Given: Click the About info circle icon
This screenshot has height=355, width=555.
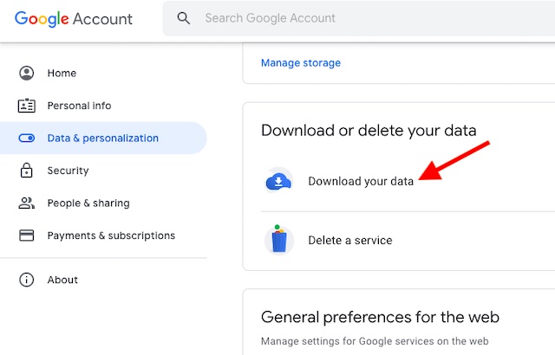Looking at the screenshot, I should (x=27, y=280).
